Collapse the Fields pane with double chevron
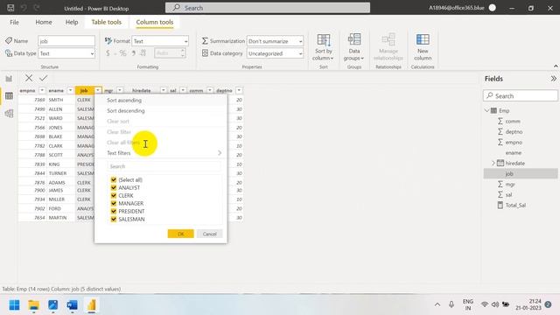Image resolution: width=560 pixels, height=315 pixels. pos(553,79)
